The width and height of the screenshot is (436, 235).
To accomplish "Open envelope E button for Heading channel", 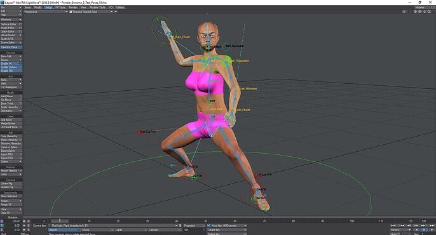I will (28, 222).
